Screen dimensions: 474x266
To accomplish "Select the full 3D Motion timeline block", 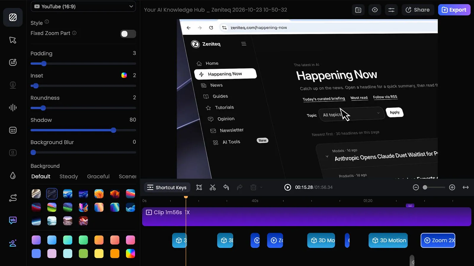I will click(388, 240).
